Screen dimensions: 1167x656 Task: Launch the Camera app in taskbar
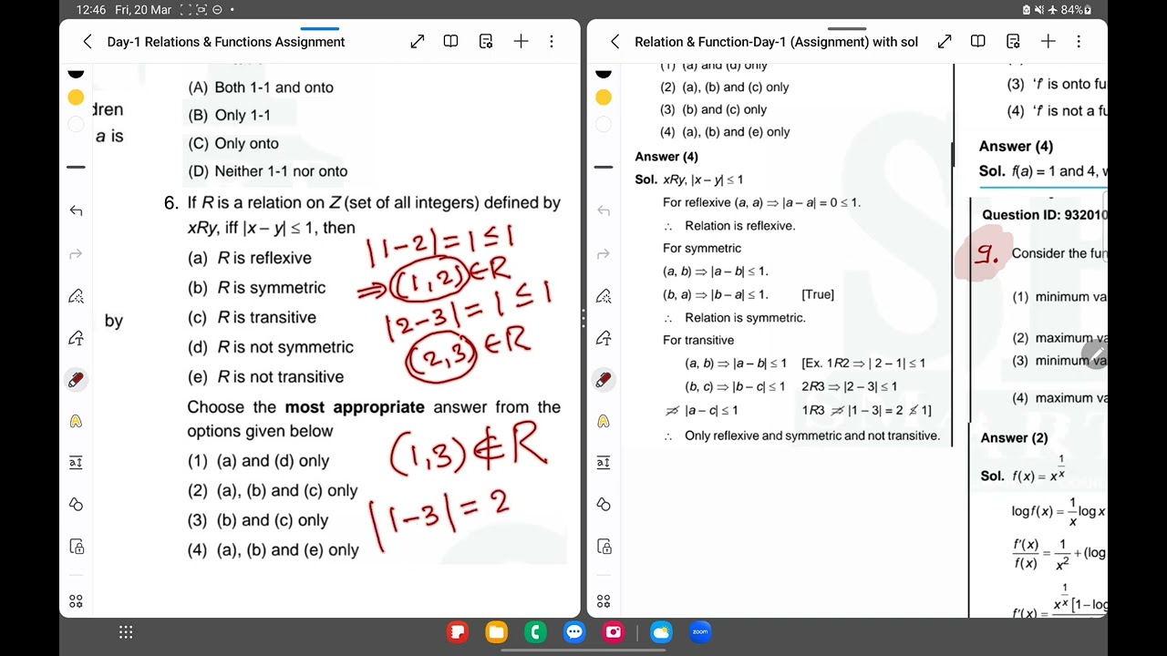pyautogui.click(x=614, y=631)
